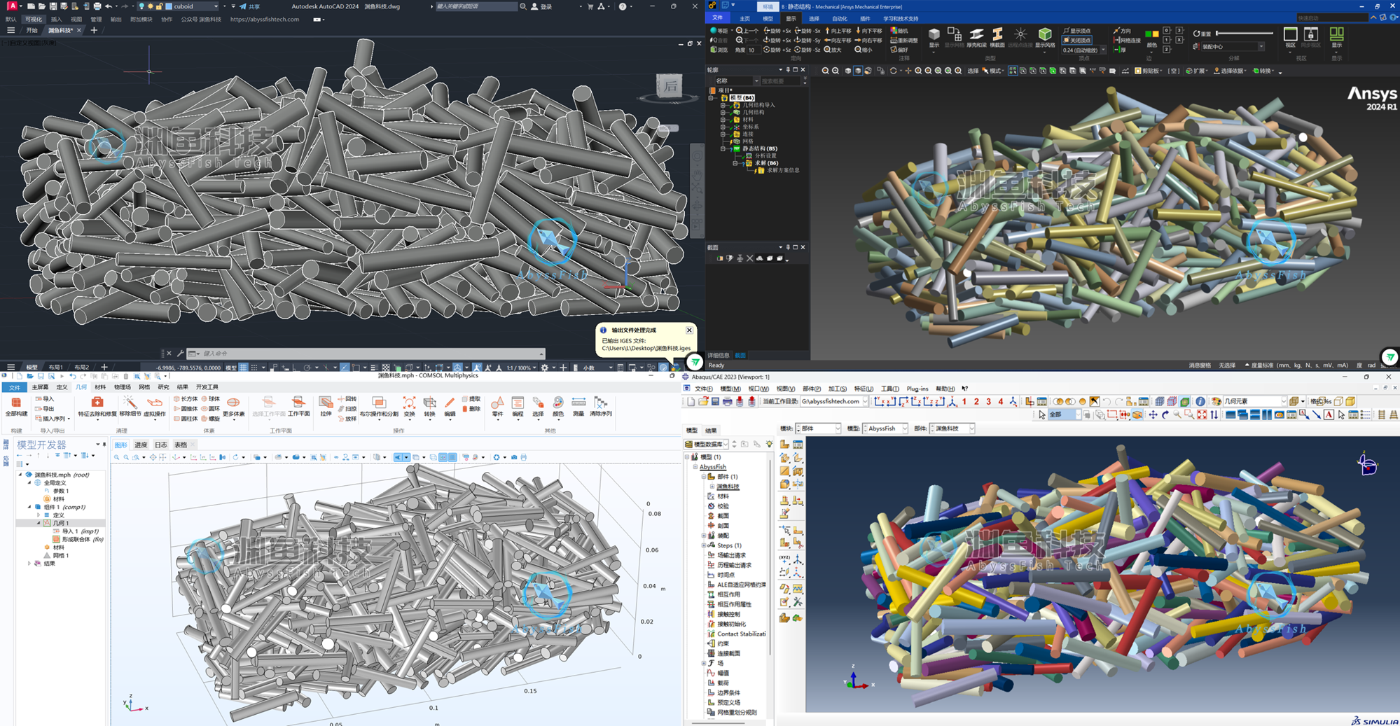Click COMSOL graphics camera snapshot icon
This screenshot has width=1400, height=726.
[514, 457]
